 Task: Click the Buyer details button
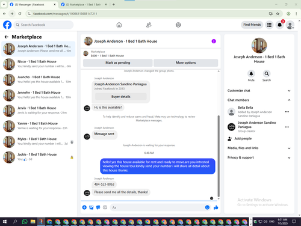[121, 97]
